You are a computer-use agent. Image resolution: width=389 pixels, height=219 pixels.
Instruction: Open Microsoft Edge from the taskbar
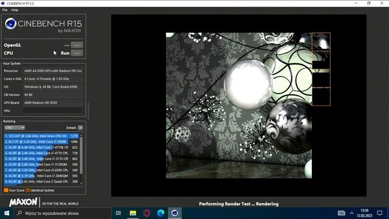160,214
